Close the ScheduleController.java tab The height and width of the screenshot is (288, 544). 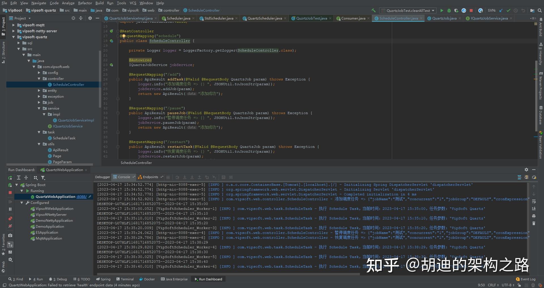click(x=421, y=18)
